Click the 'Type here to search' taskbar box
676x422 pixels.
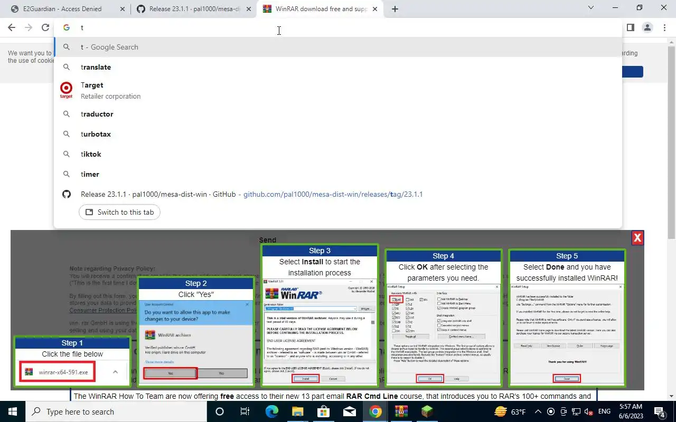[117, 411]
